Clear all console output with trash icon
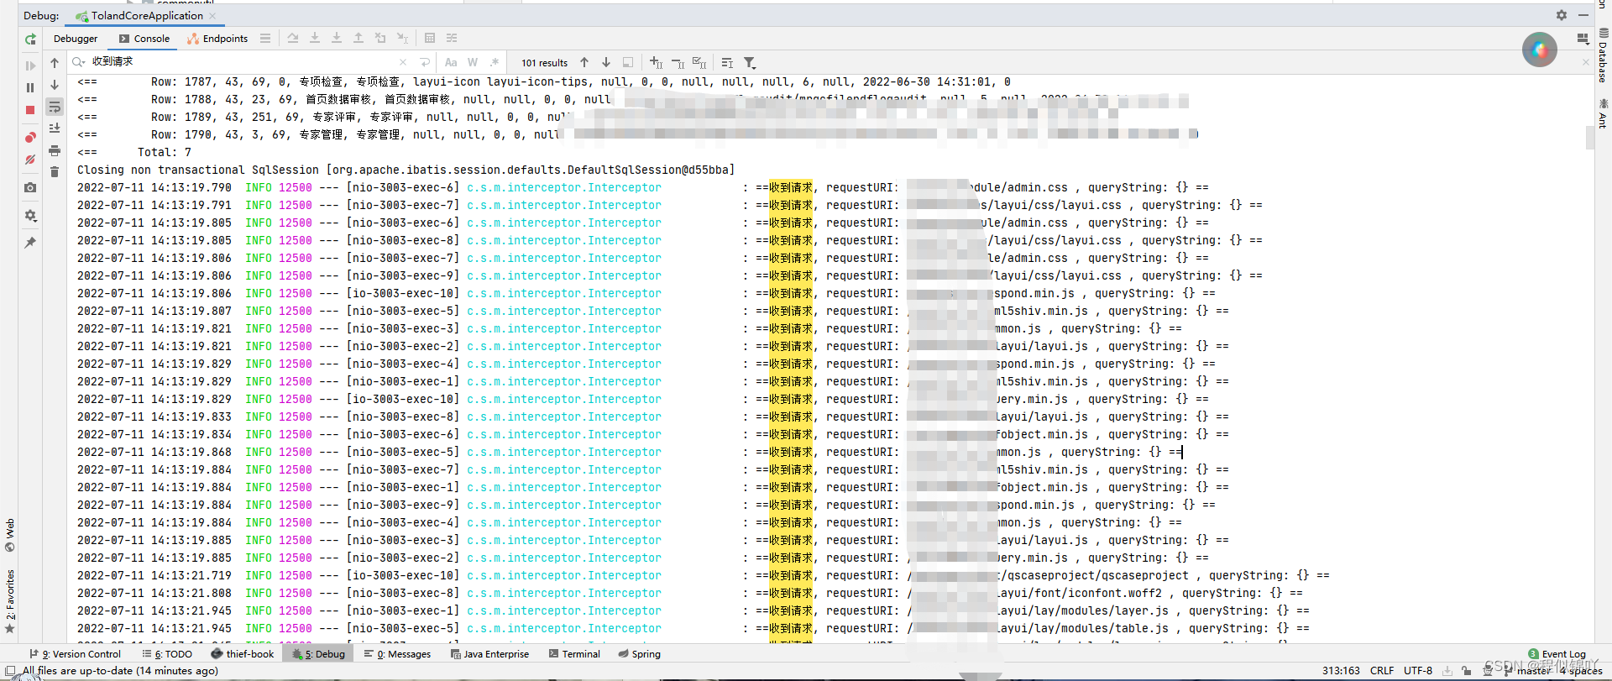Image resolution: width=1612 pixels, height=681 pixels. 55,172
